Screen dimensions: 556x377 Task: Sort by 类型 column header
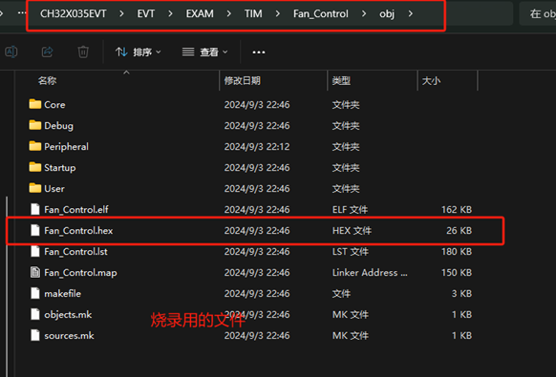(341, 81)
